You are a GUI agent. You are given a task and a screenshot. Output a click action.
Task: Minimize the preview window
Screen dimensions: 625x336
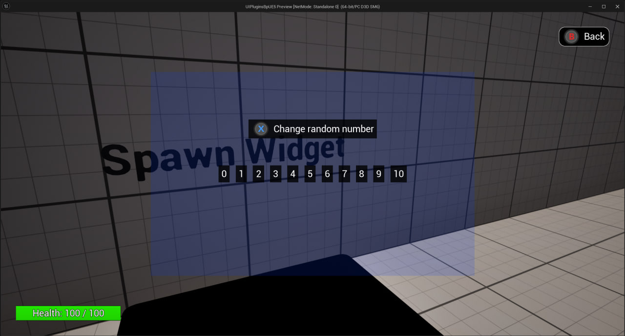(590, 6)
